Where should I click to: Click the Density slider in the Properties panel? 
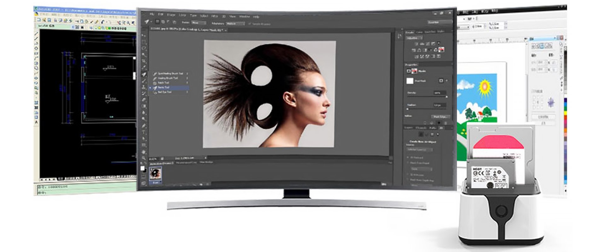pyautogui.click(x=427, y=97)
